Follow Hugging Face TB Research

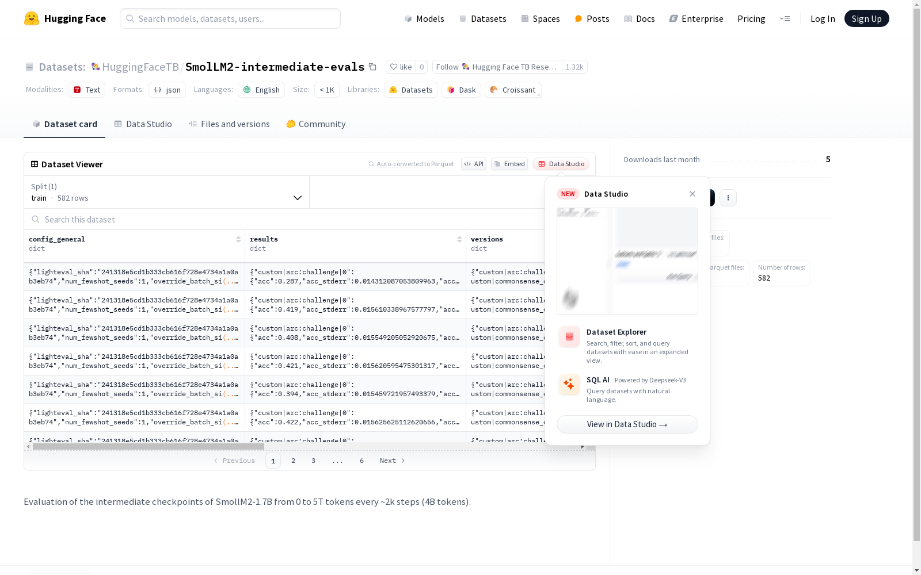coord(497,67)
